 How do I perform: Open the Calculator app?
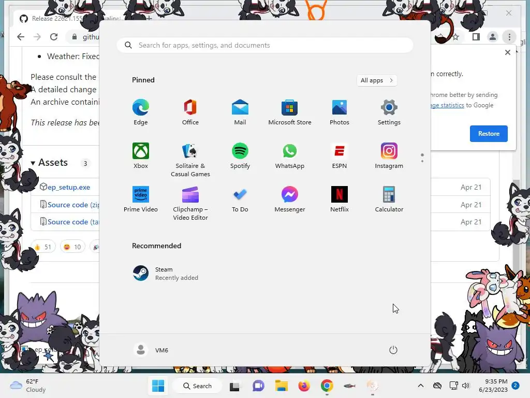tap(389, 200)
